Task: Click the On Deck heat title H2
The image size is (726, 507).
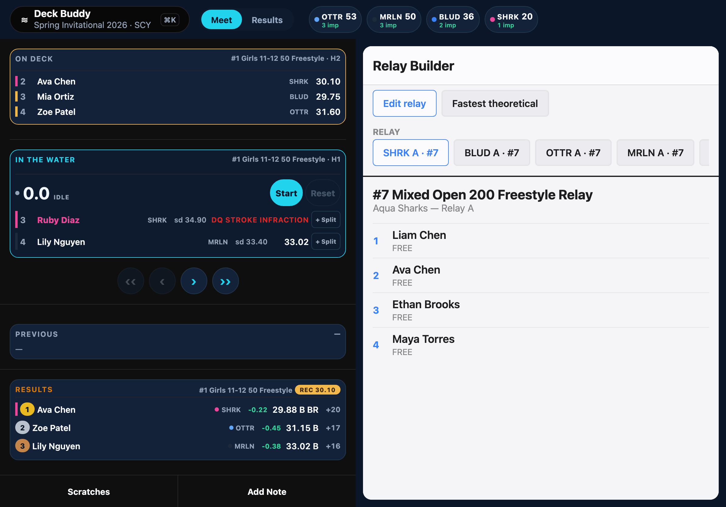Action: click(285, 58)
